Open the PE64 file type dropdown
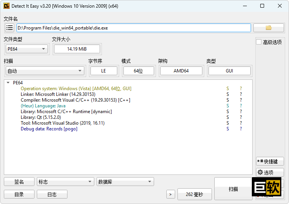 click(27, 49)
